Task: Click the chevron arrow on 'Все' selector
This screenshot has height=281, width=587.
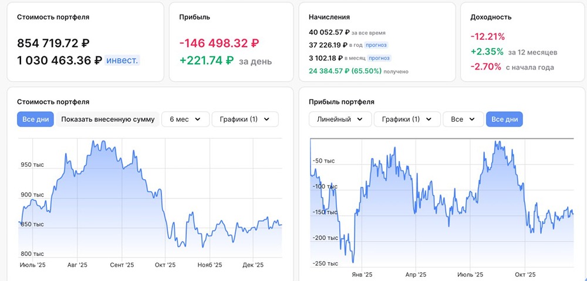Action: pos(472,119)
